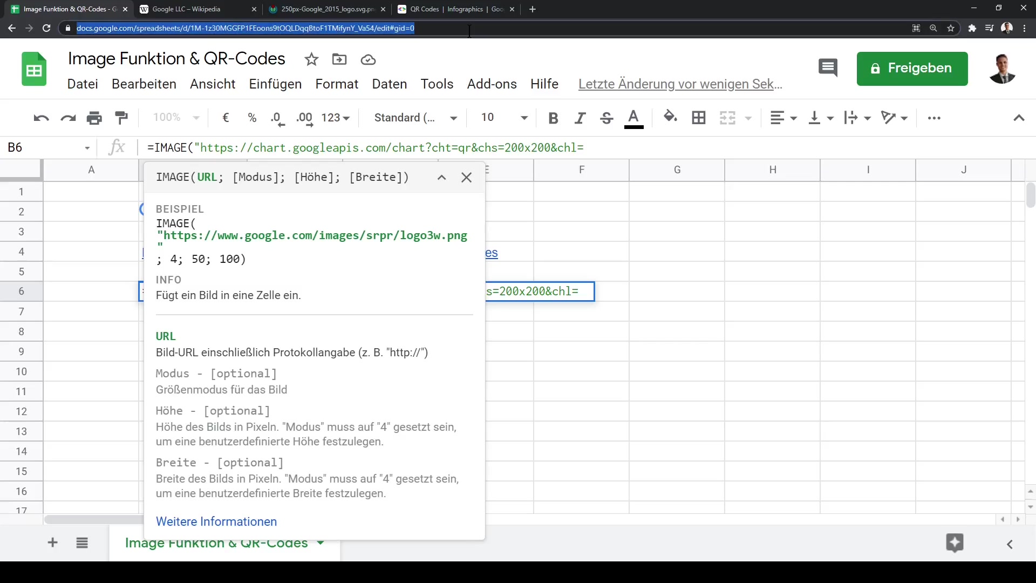Open the Daten menu

[389, 84]
